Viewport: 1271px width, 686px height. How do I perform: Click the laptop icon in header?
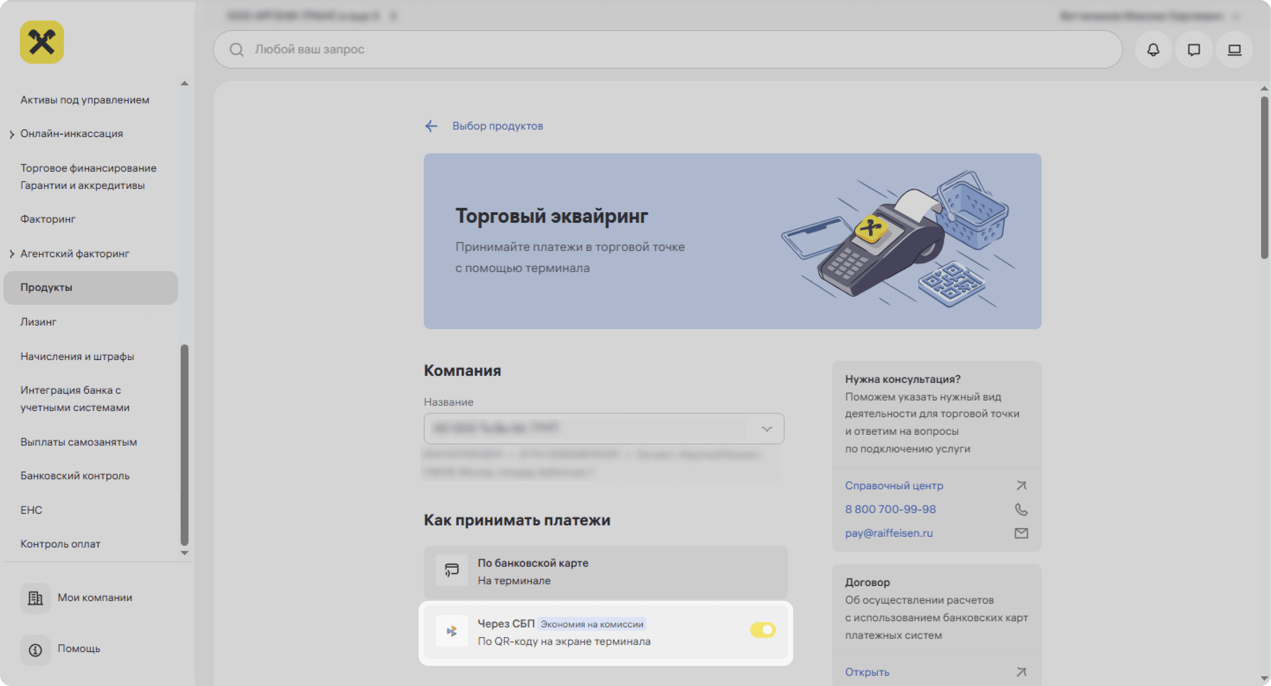(1234, 50)
